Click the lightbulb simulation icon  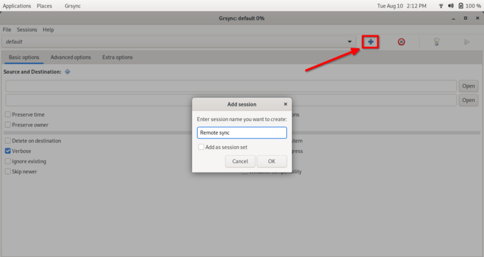click(x=437, y=42)
